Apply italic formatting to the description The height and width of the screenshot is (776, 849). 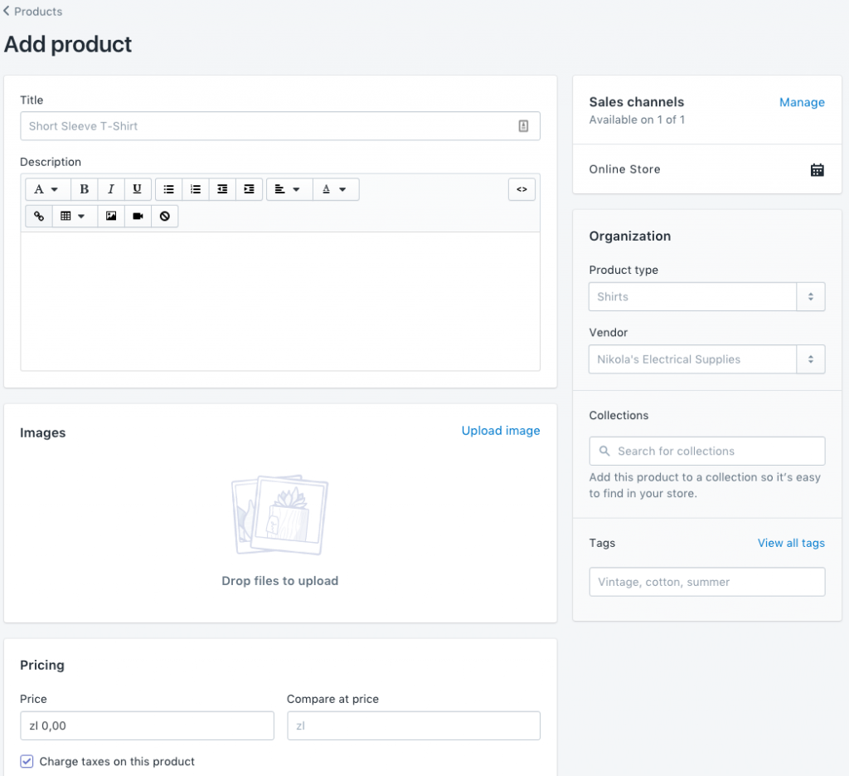tap(111, 189)
